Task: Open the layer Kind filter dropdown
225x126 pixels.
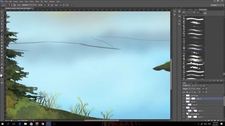Action: [186, 85]
